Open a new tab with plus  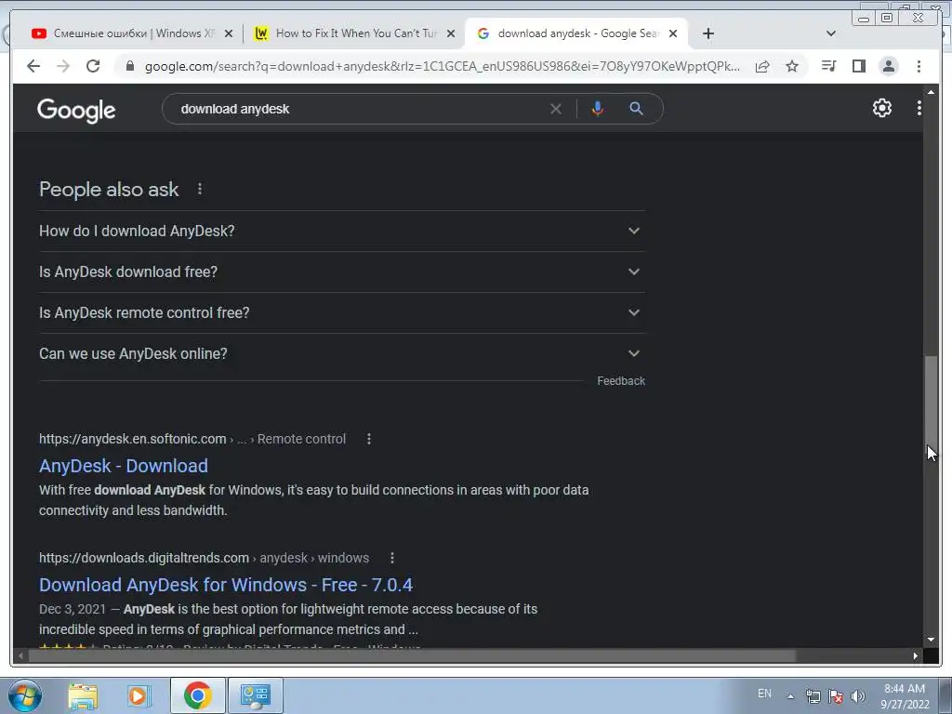pyautogui.click(x=707, y=33)
